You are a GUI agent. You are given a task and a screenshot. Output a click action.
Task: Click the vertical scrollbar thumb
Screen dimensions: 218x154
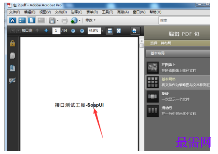142,46
